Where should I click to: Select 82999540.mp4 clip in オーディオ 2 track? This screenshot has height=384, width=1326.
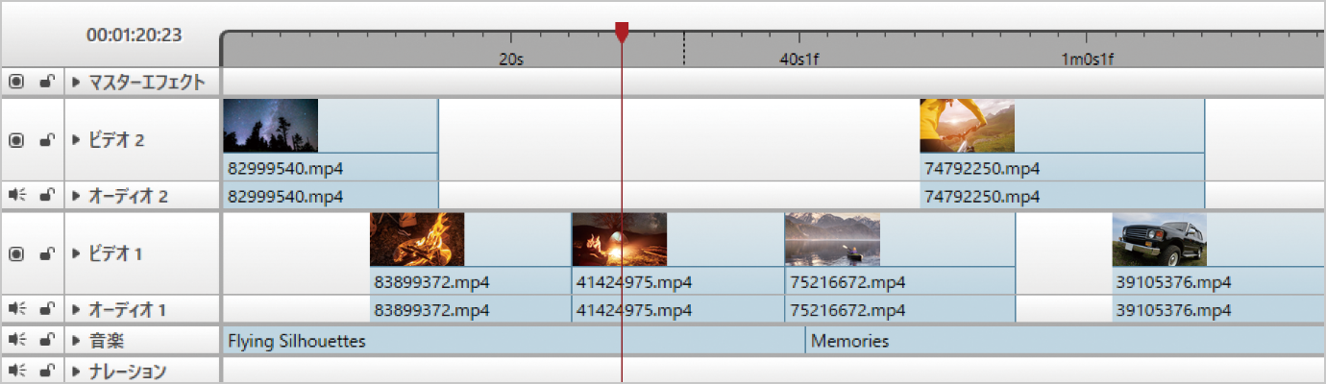331,196
